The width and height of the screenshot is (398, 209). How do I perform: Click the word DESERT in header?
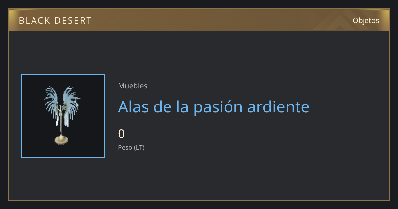point(73,21)
